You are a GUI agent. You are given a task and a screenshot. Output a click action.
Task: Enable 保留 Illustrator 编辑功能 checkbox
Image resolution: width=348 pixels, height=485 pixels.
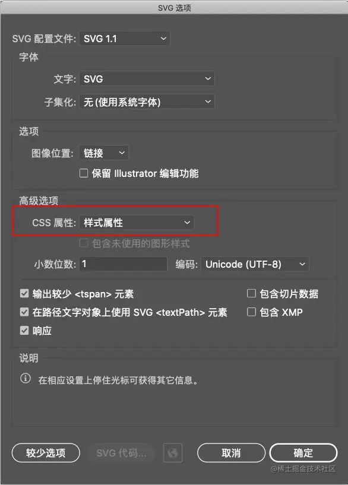click(x=84, y=173)
